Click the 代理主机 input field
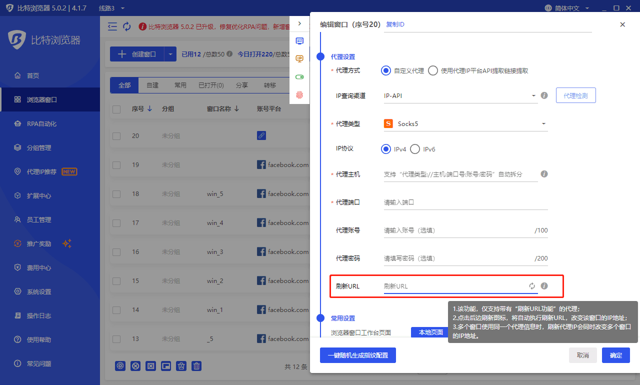 (460, 174)
